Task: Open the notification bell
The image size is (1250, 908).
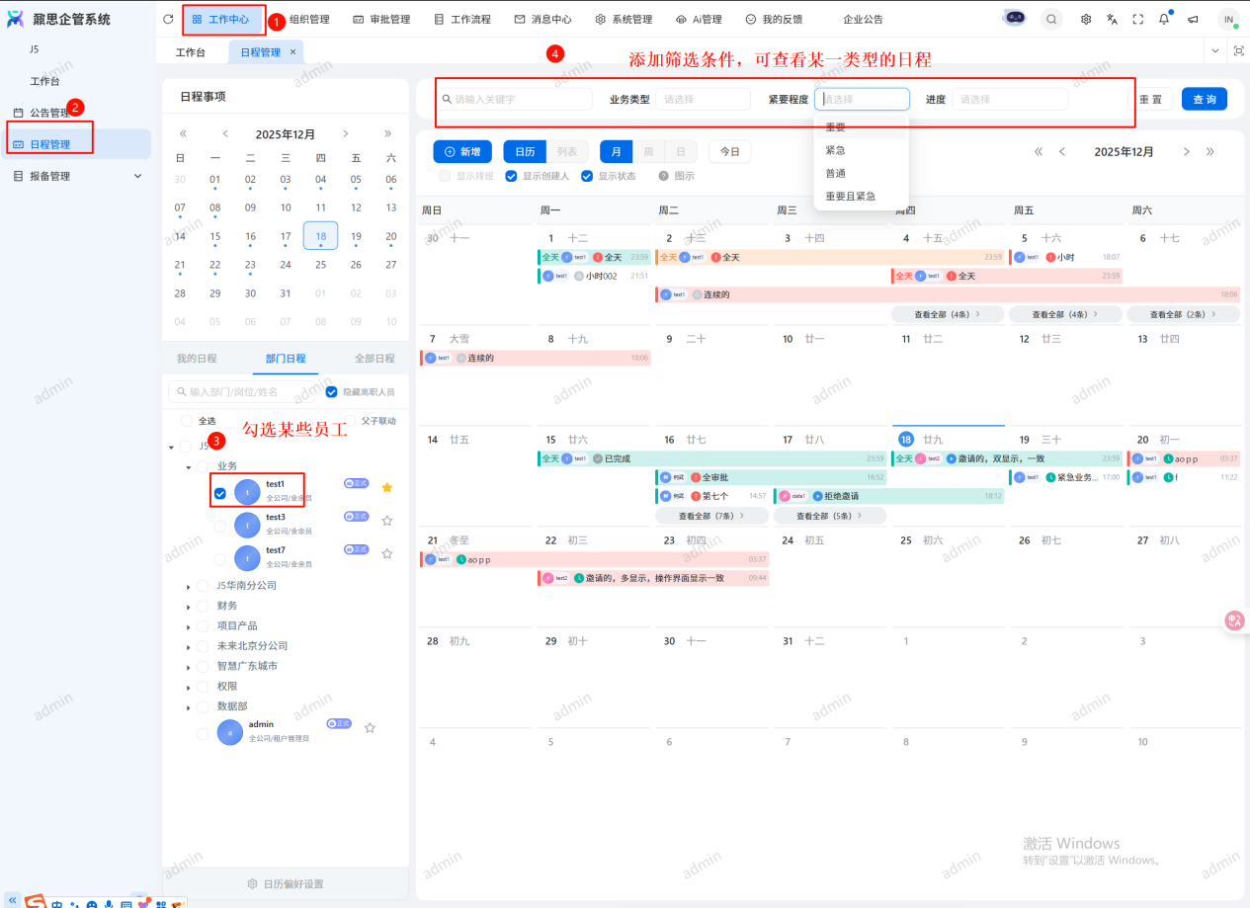Action: point(1165,19)
